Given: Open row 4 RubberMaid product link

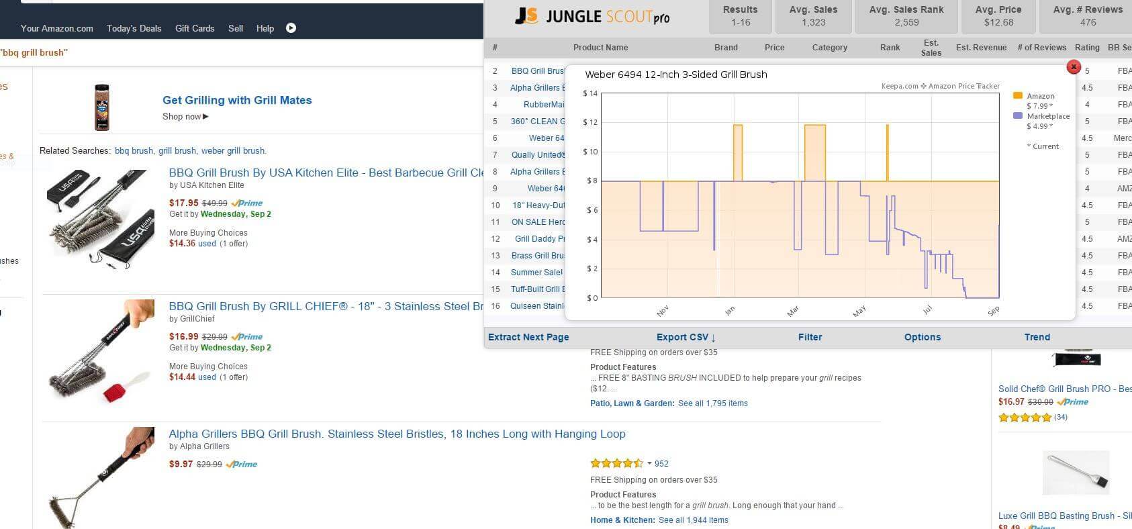Looking at the screenshot, I should click(x=544, y=104).
